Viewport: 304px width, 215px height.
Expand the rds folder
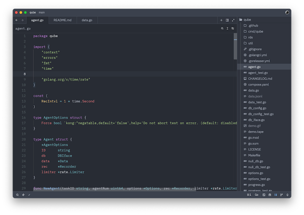pyautogui.click(x=264, y=37)
